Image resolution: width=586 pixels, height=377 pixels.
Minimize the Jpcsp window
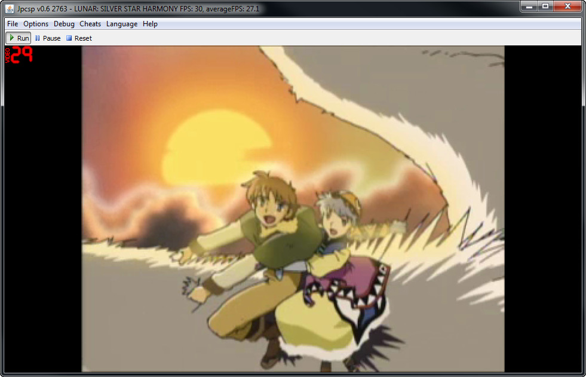(x=529, y=6)
